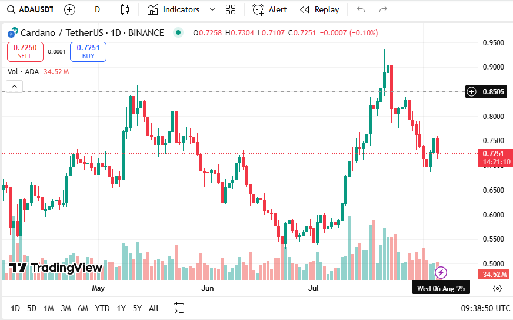Open the layout setup grid icon
Image resolution: width=513 pixels, height=320 pixels.
coord(230,9)
